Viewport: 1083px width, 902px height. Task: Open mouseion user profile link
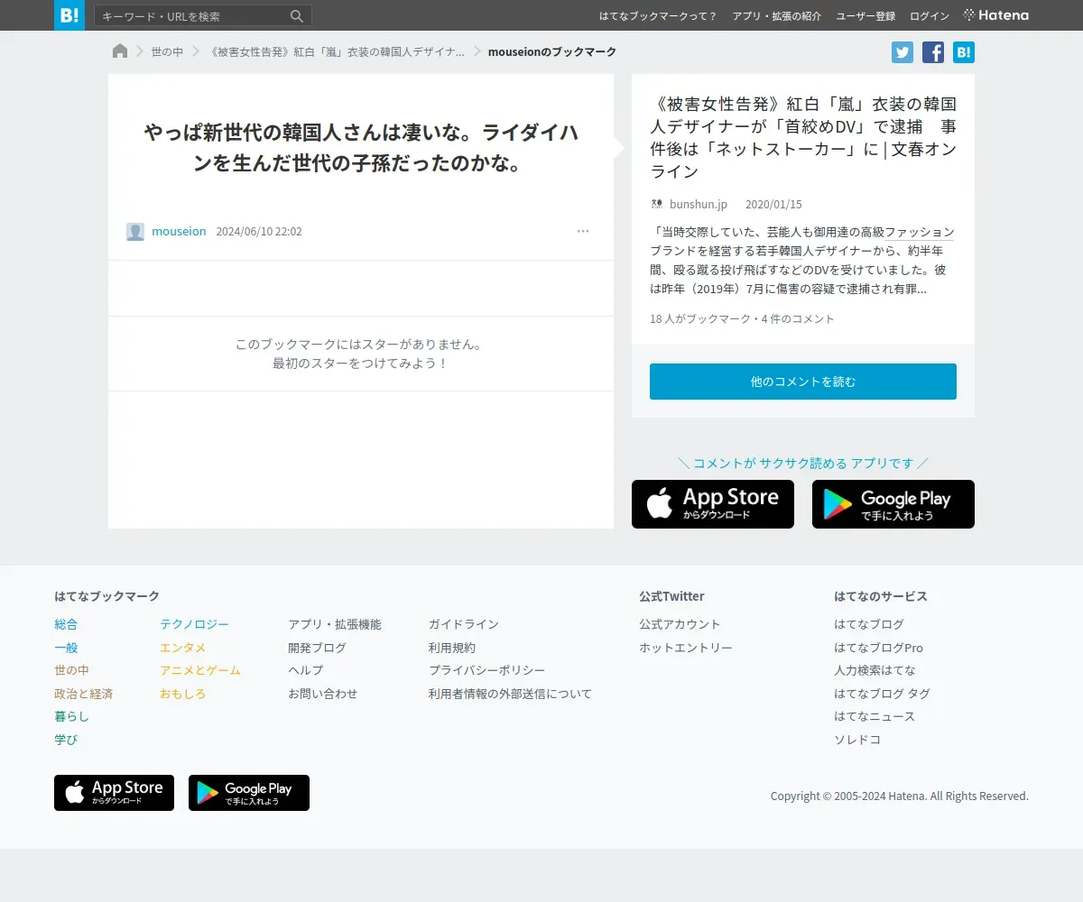tap(179, 232)
